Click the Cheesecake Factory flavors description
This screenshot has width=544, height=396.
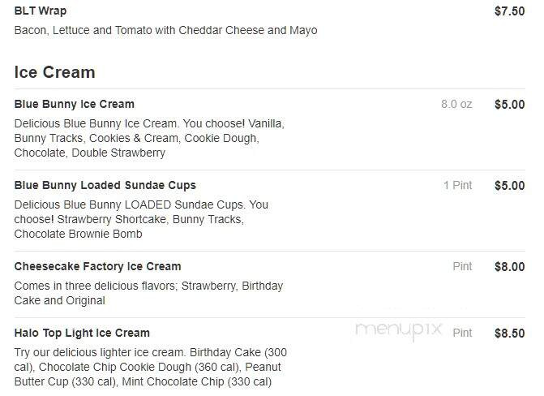(x=148, y=293)
